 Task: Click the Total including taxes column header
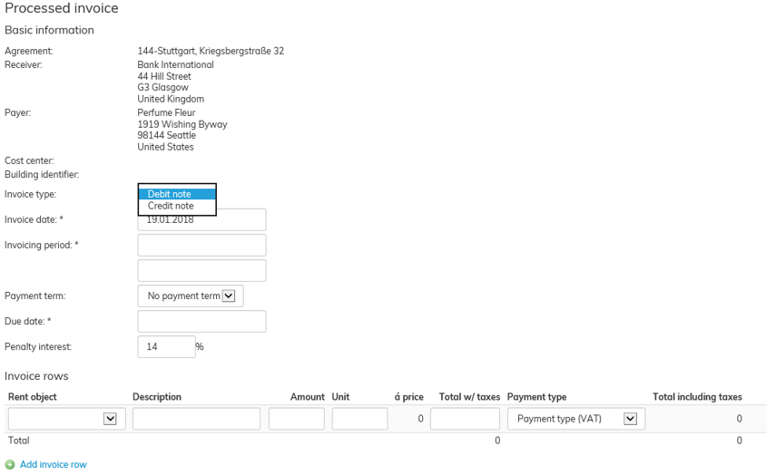point(697,397)
